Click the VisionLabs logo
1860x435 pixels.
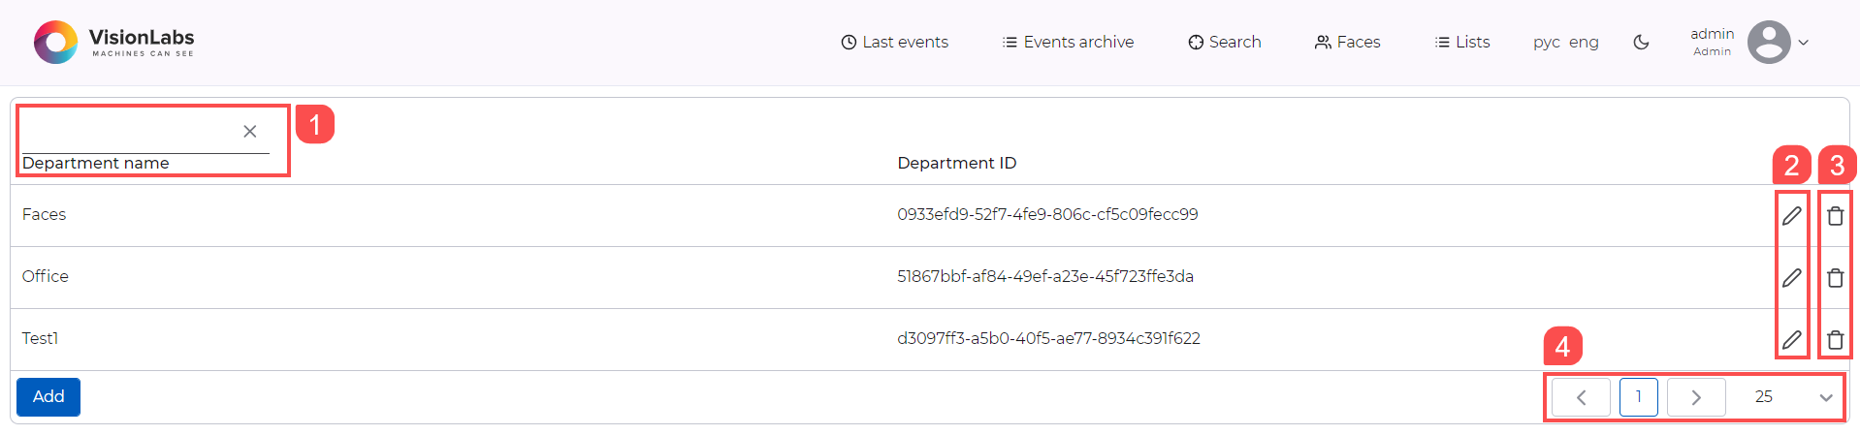coord(114,43)
